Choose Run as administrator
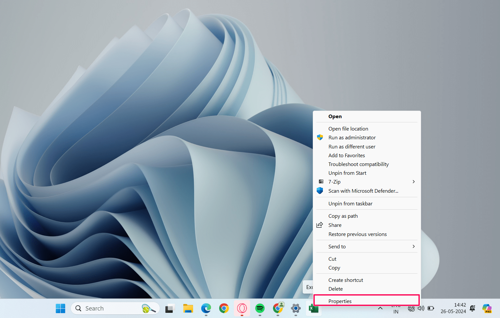Image resolution: width=500 pixels, height=318 pixels. point(352,138)
